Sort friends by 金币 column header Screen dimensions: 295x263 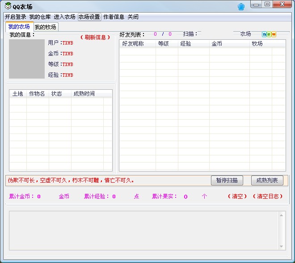pyautogui.click(x=229, y=44)
